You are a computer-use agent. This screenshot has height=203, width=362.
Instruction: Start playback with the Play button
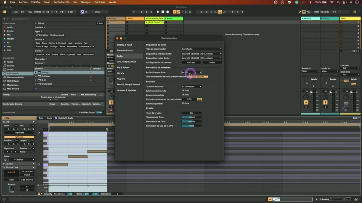[x=158, y=12]
